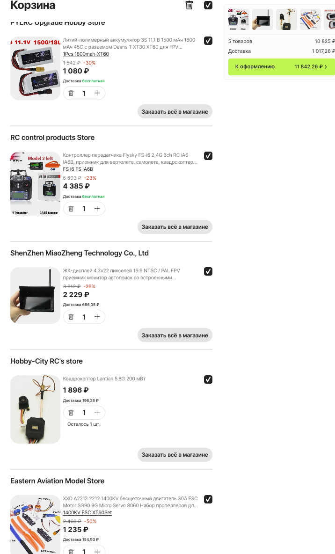Click trash icon next to Корзина heading
Viewport: 335px width, 554px height.
(189, 5)
